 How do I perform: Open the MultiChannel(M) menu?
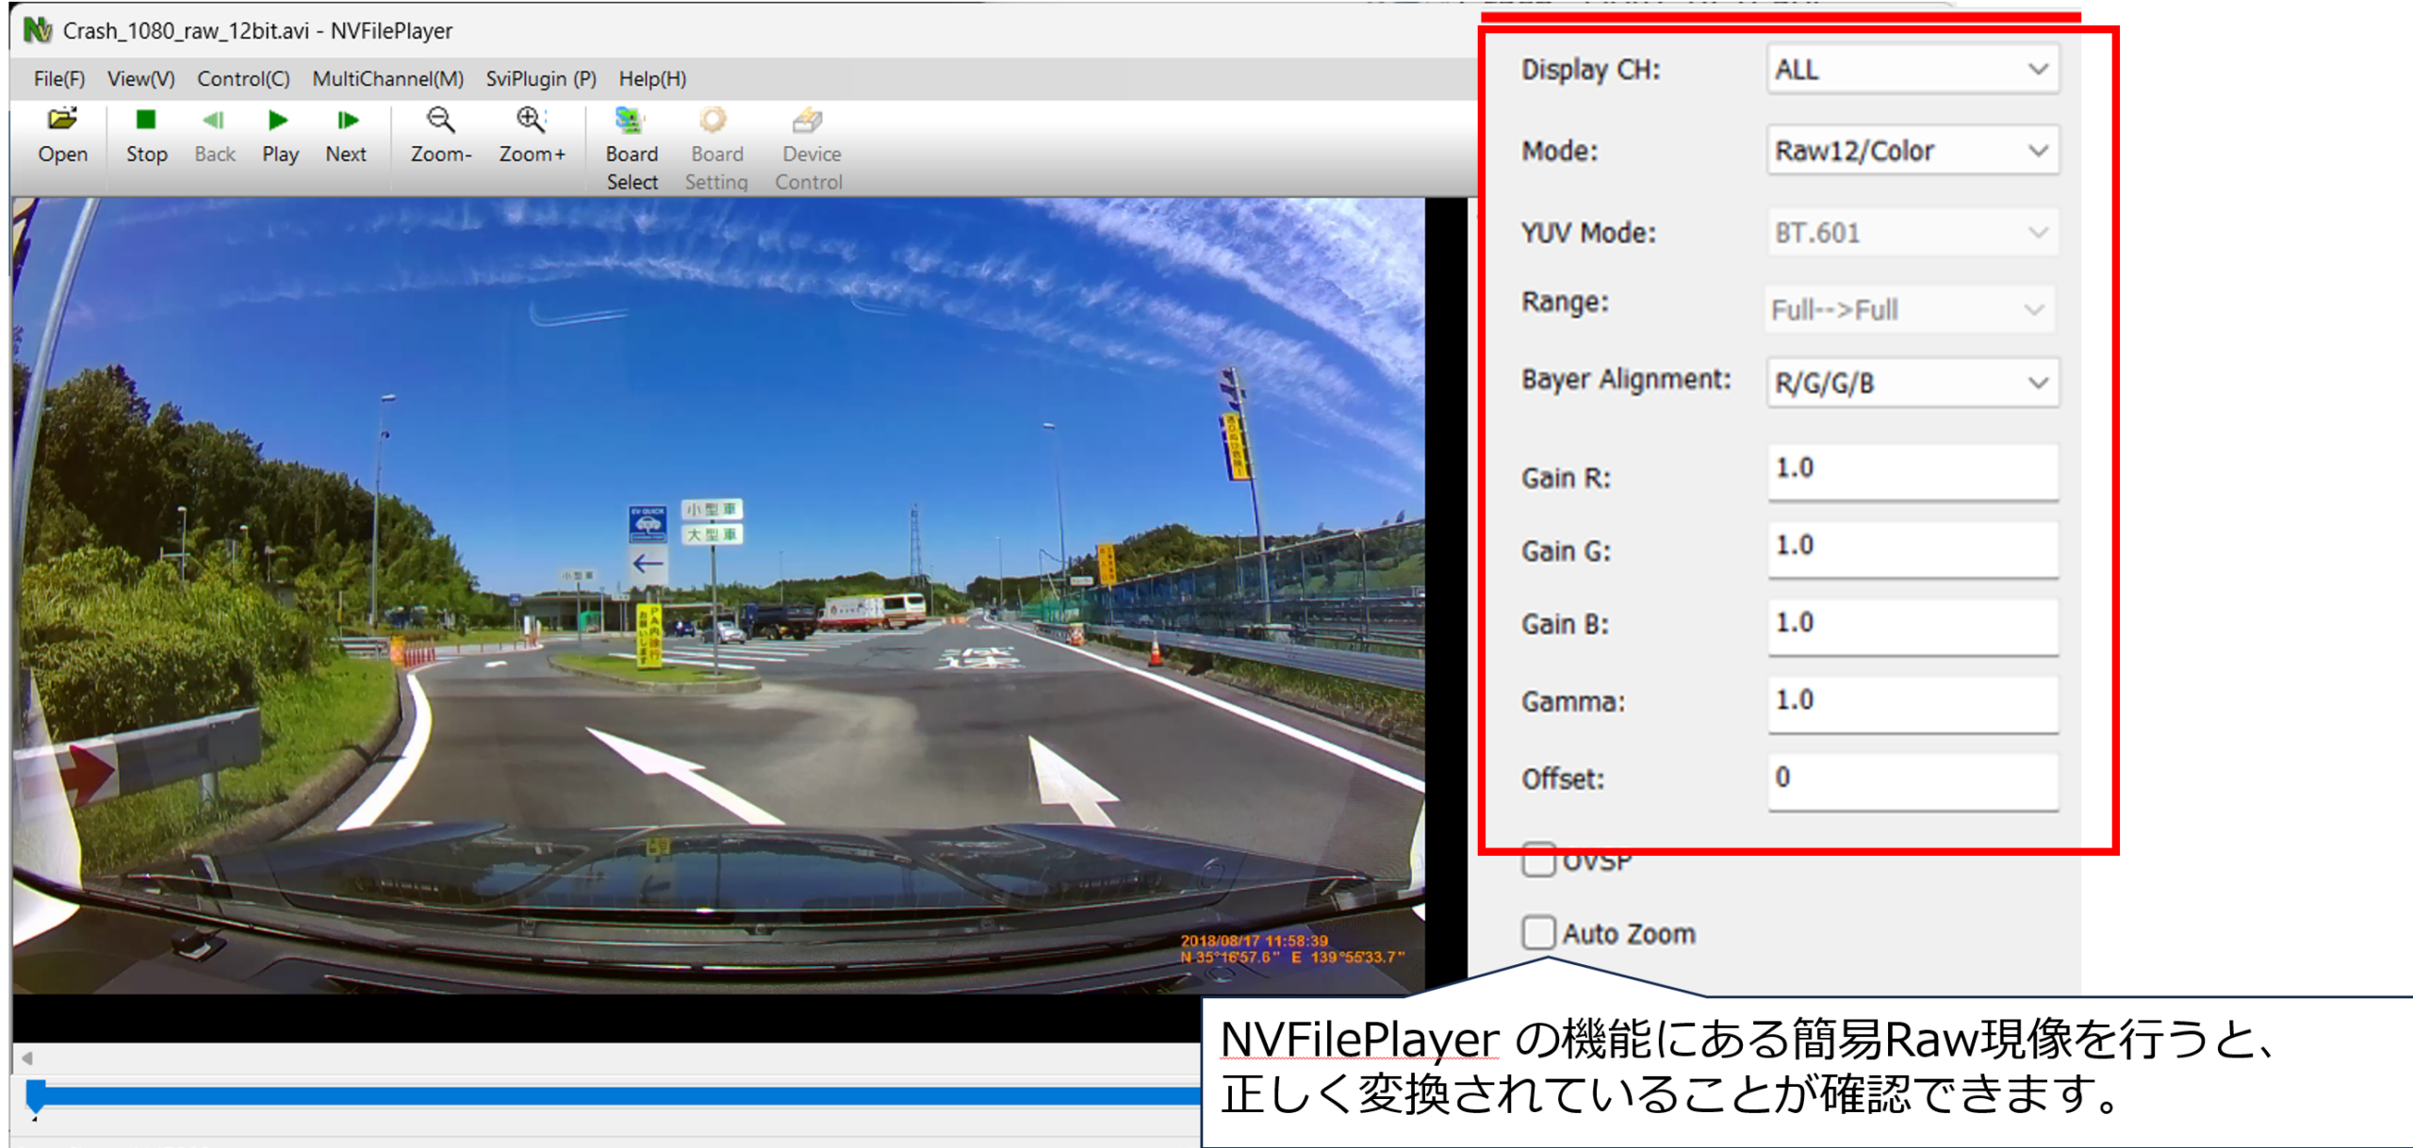[x=387, y=79]
